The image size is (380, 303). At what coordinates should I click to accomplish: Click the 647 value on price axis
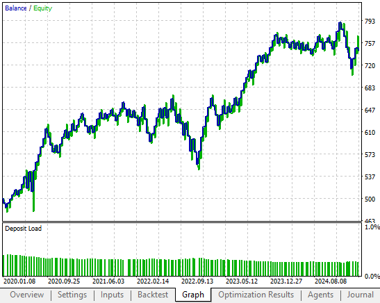pyautogui.click(x=370, y=110)
